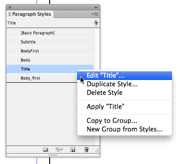This screenshot has width=181, height=164.
Task: Click the trash Delete Style icon
Action: [x=86, y=150]
